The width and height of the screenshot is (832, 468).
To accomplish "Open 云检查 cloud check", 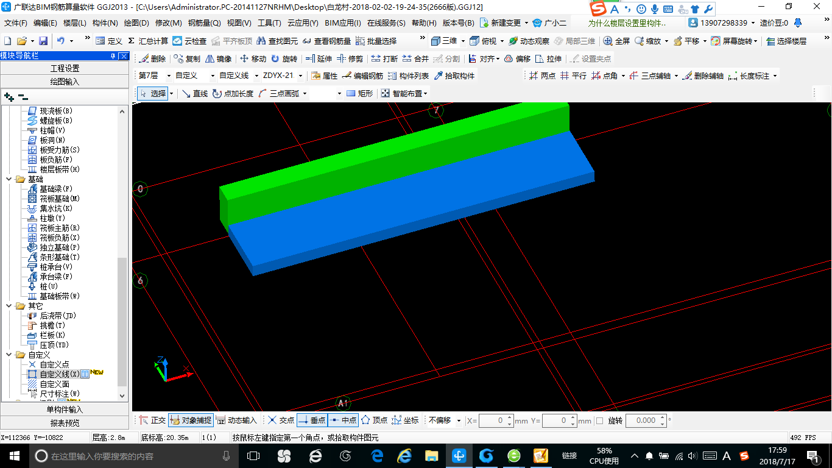I will [x=189, y=41].
